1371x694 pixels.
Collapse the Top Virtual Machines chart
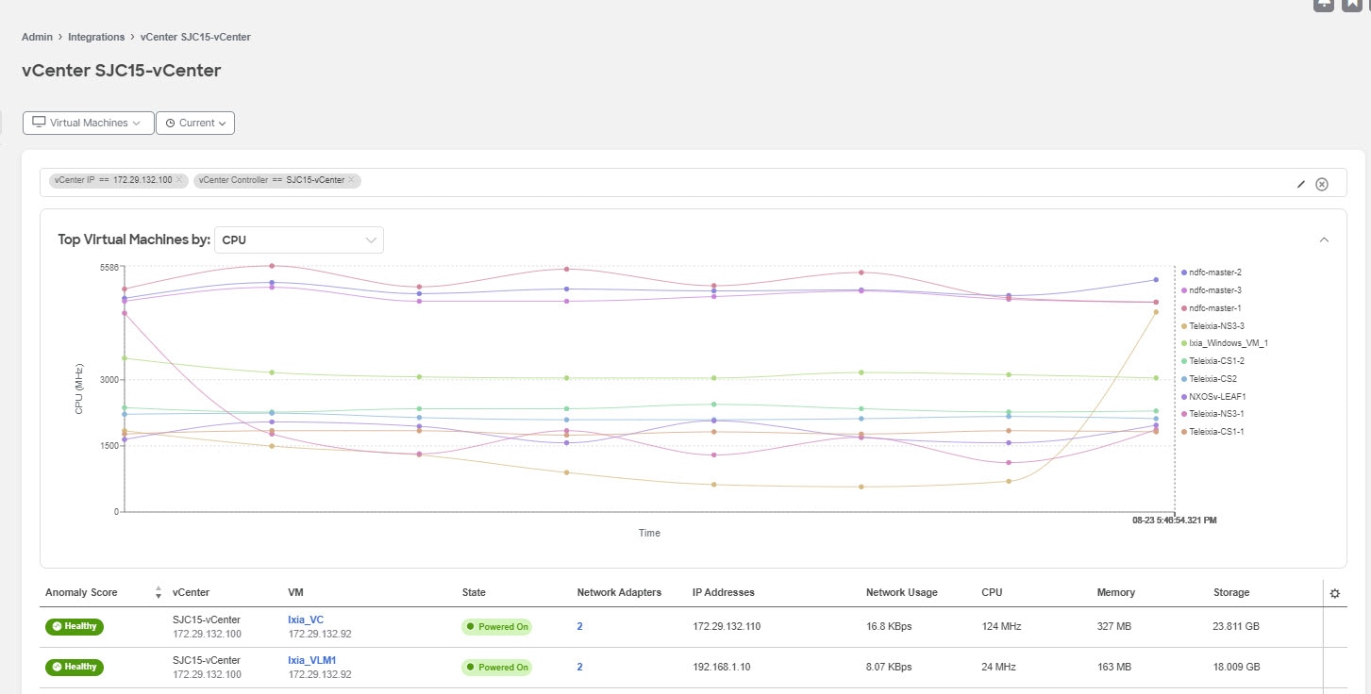[1324, 240]
